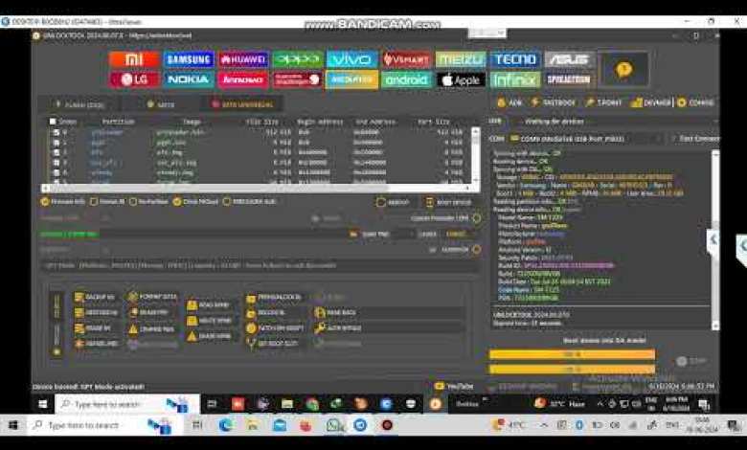Click the Write RPMB button
Viewport: 747px width, 450px height.
coord(209,321)
